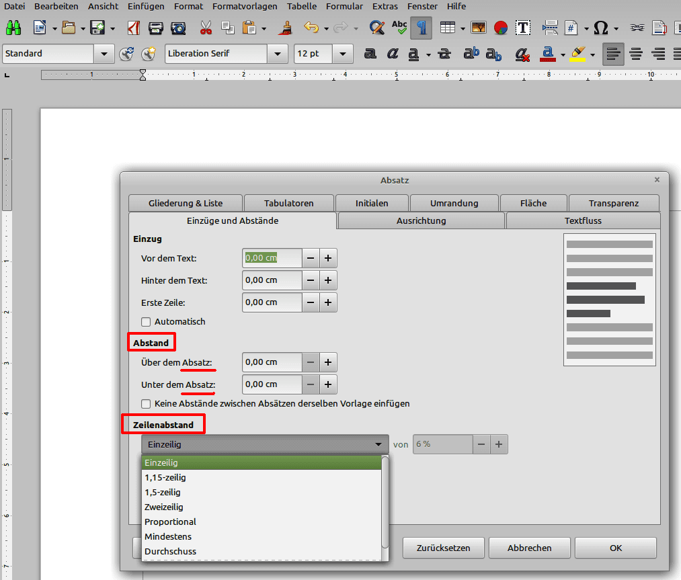Click the Special Character omega icon

click(600, 28)
